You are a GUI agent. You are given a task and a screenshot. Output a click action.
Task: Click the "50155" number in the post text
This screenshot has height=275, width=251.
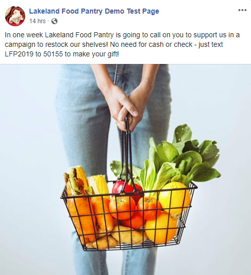(x=53, y=54)
